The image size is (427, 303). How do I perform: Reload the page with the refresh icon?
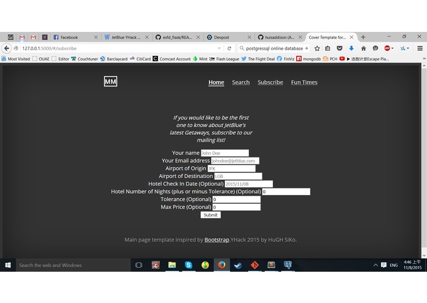click(x=229, y=48)
